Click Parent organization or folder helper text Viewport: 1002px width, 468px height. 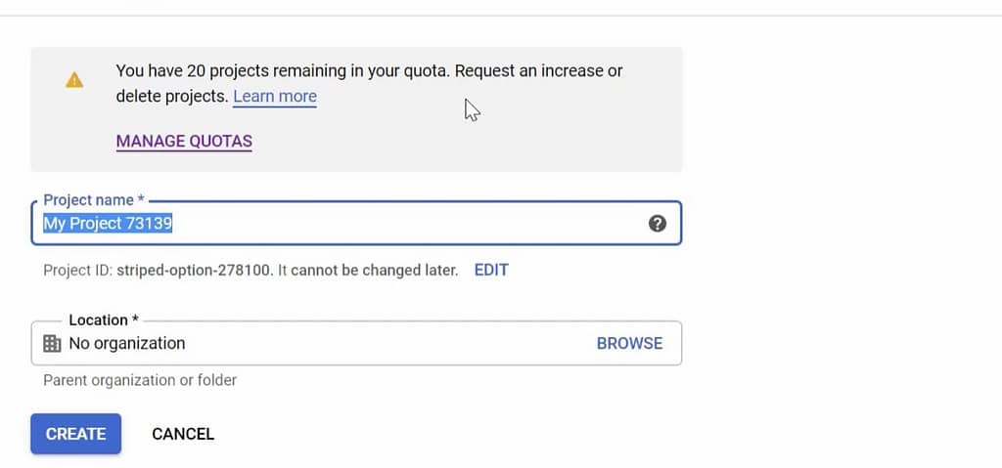click(x=140, y=380)
